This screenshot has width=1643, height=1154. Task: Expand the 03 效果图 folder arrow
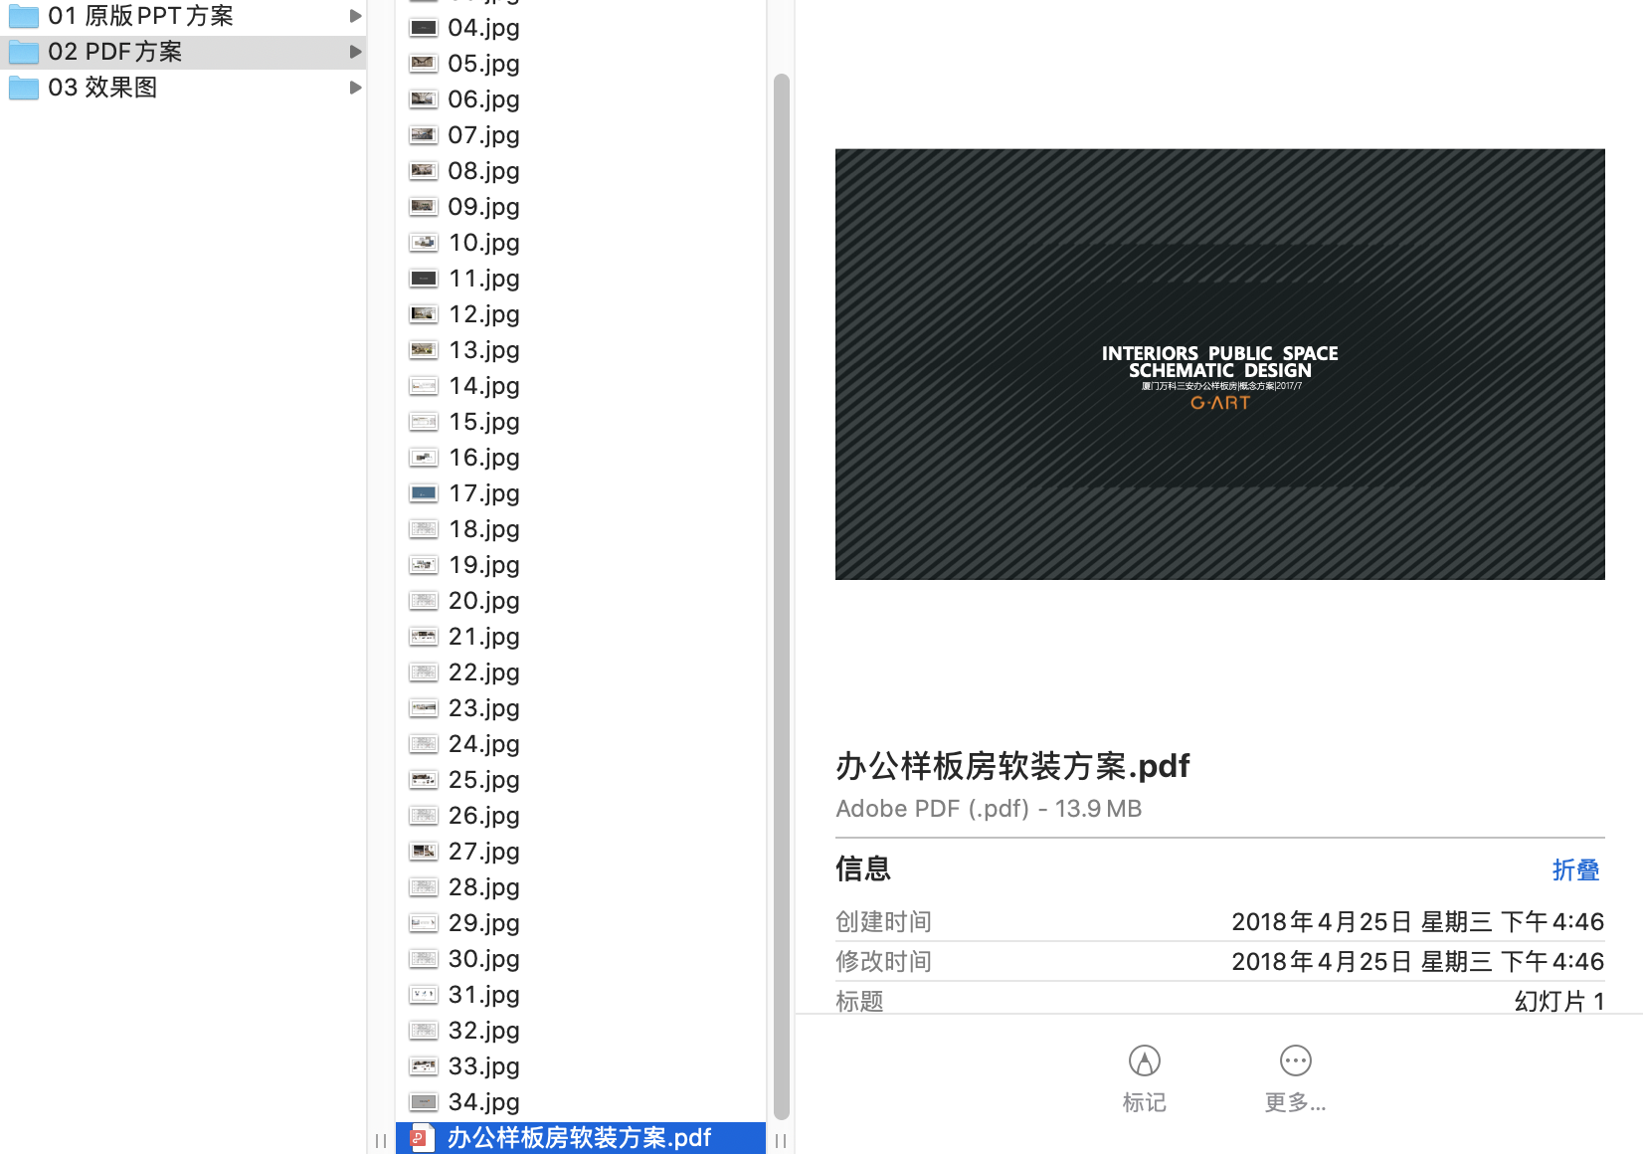click(355, 88)
